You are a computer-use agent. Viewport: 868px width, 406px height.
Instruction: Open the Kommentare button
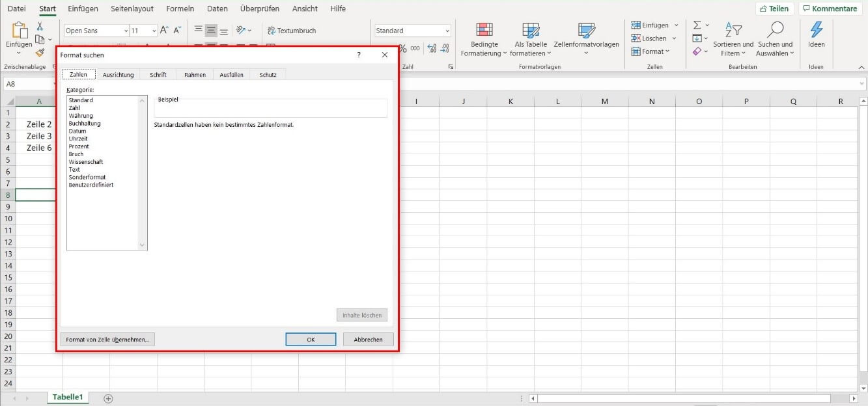pos(830,9)
